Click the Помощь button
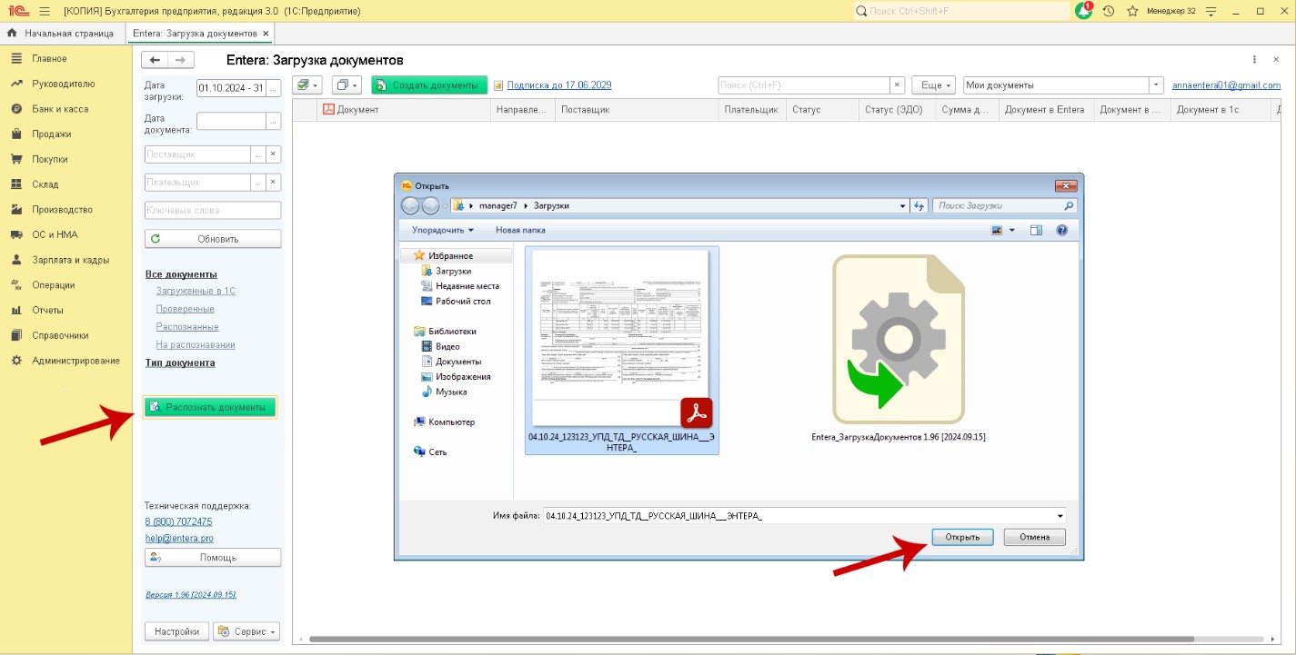Screen dimensions: 1296x655 [x=213, y=558]
